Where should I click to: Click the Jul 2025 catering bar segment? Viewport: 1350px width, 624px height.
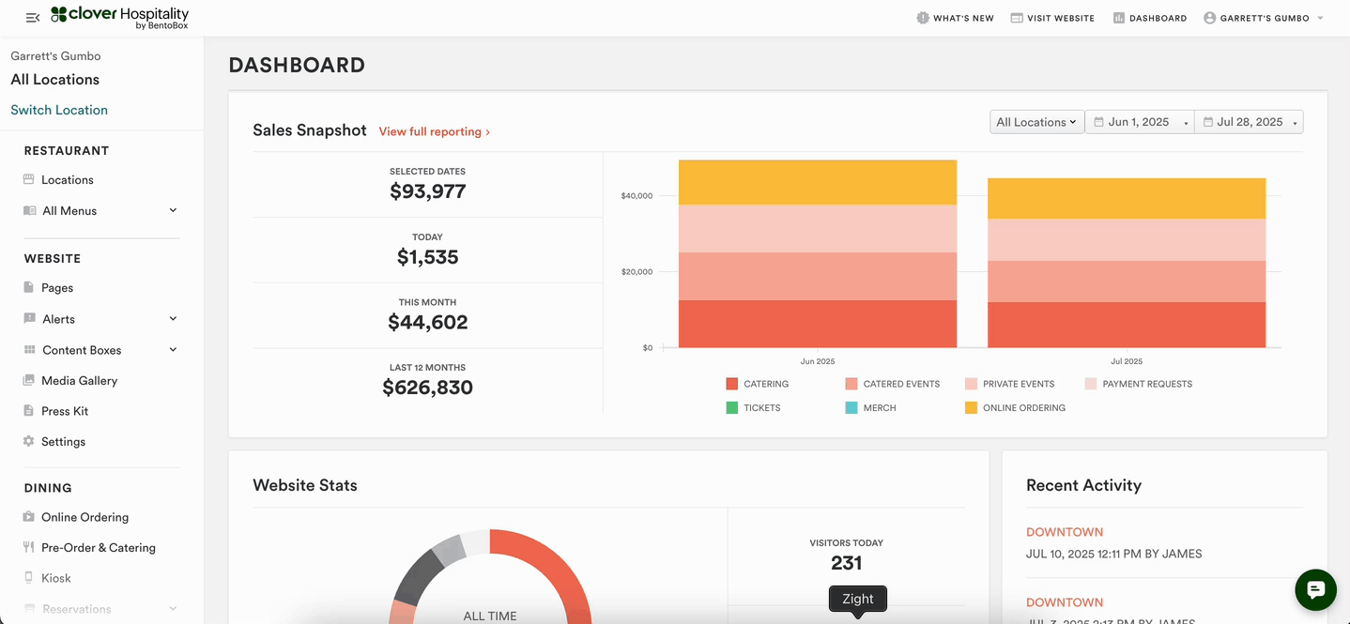pos(1127,325)
